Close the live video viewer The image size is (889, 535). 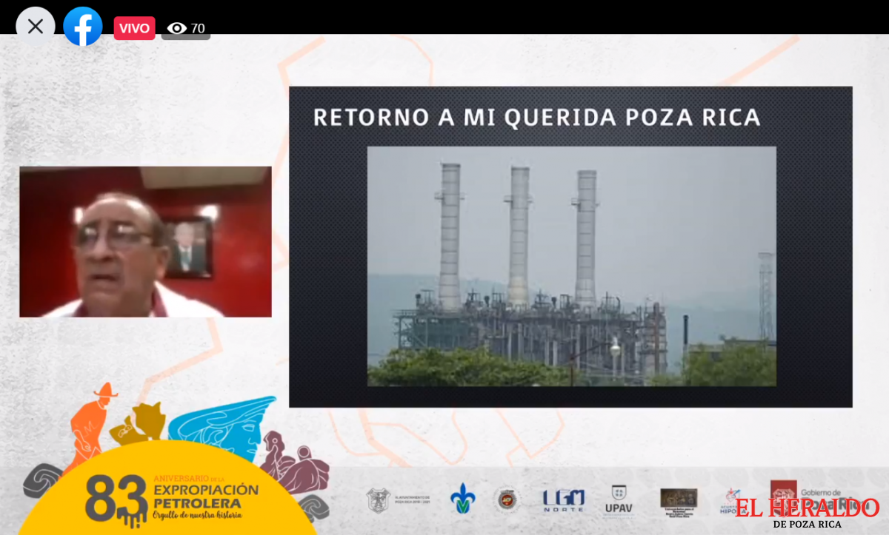(35, 27)
